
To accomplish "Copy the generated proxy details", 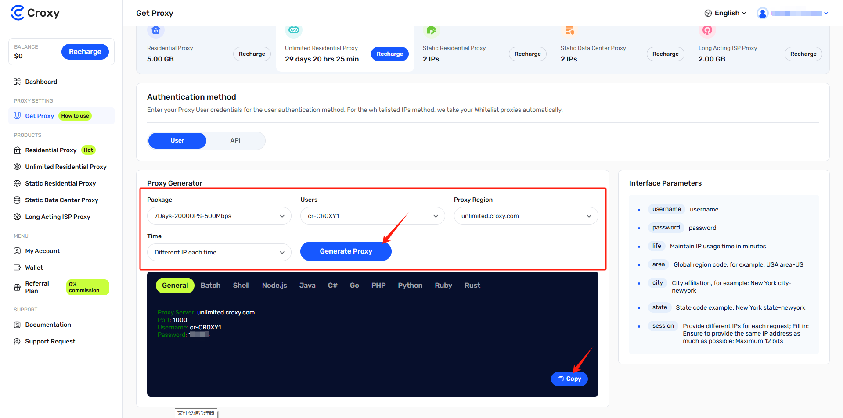I will (569, 379).
